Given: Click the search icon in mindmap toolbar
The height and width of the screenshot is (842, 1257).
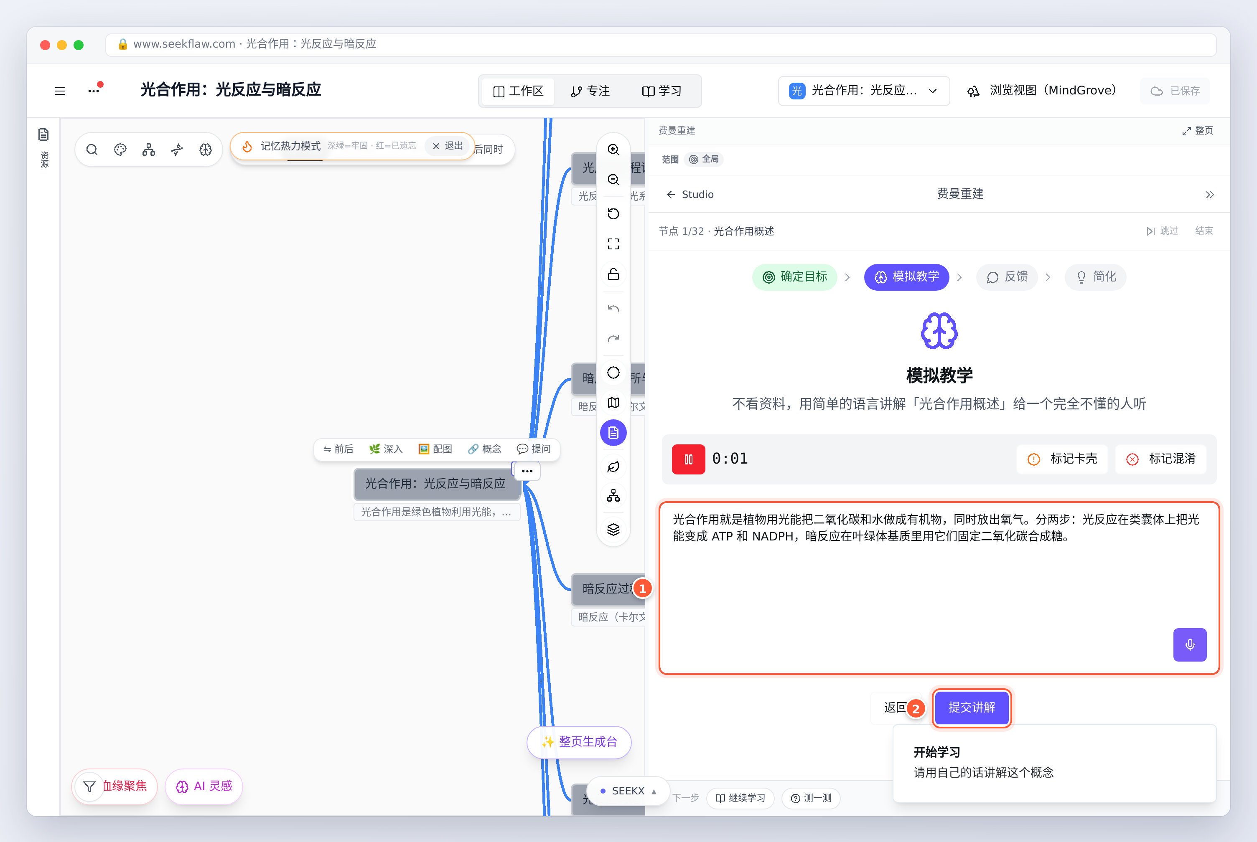Looking at the screenshot, I should coord(92,149).
